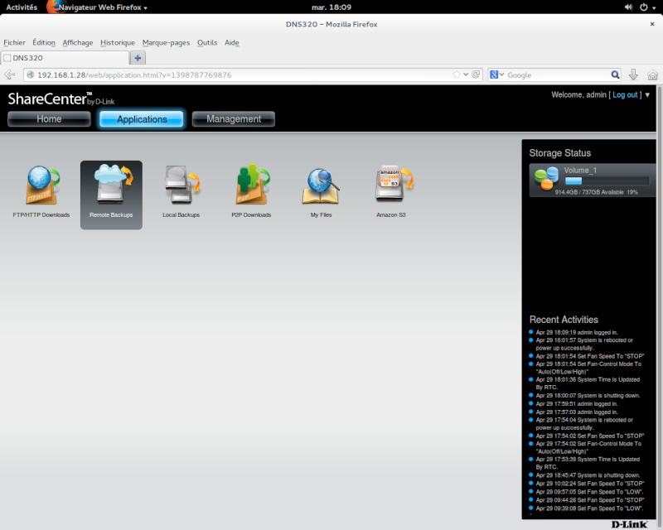Click Activités in the top bar
The width and height of the screenshot is (663, 530).
pos(22,7)
